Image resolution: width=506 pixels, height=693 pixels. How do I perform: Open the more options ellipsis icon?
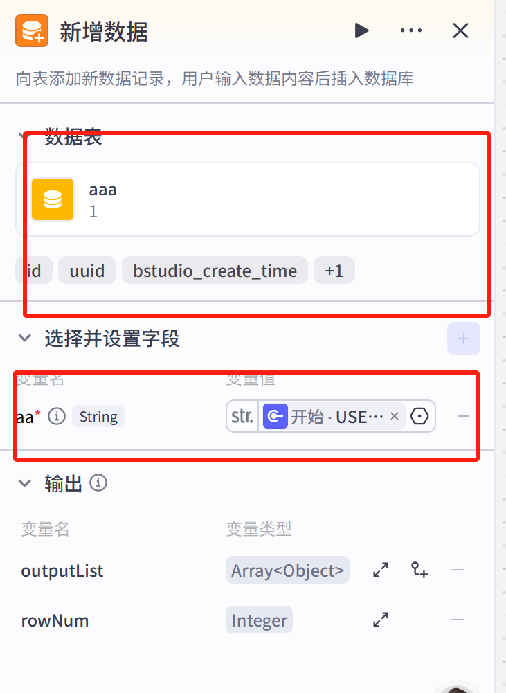click(411, 30)
